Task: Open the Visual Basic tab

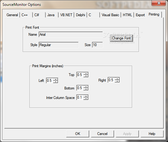Action: [110, 15]
